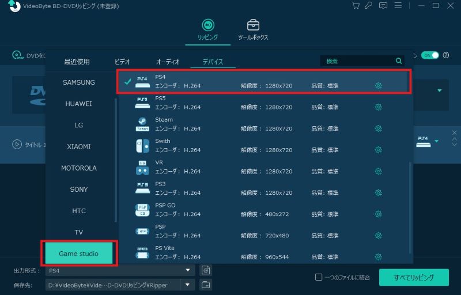Click the 720x480 resolution value
461x295 pixels.
click(x=277, y=236)
